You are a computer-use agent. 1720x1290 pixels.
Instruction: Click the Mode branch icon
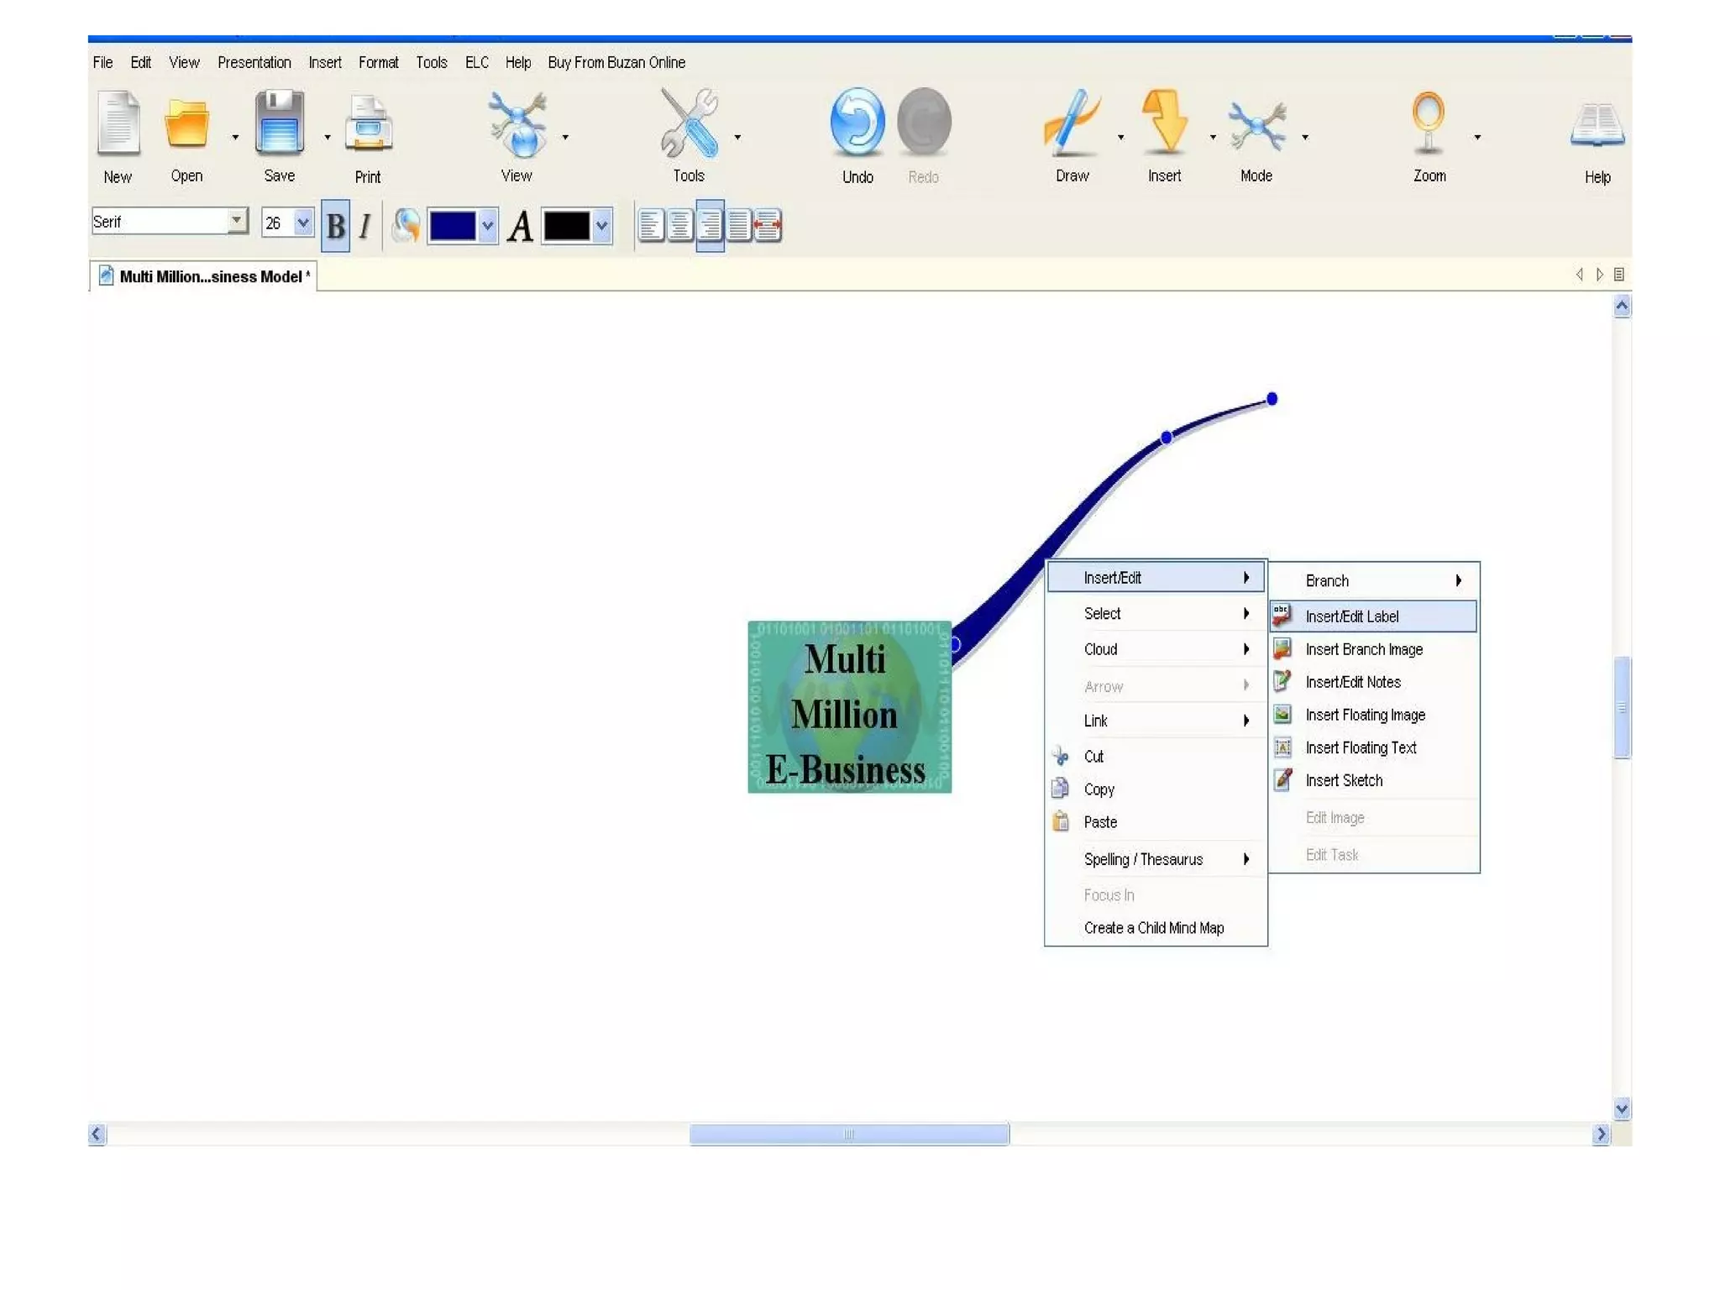pyautogui.click(x=1256, y=126)
